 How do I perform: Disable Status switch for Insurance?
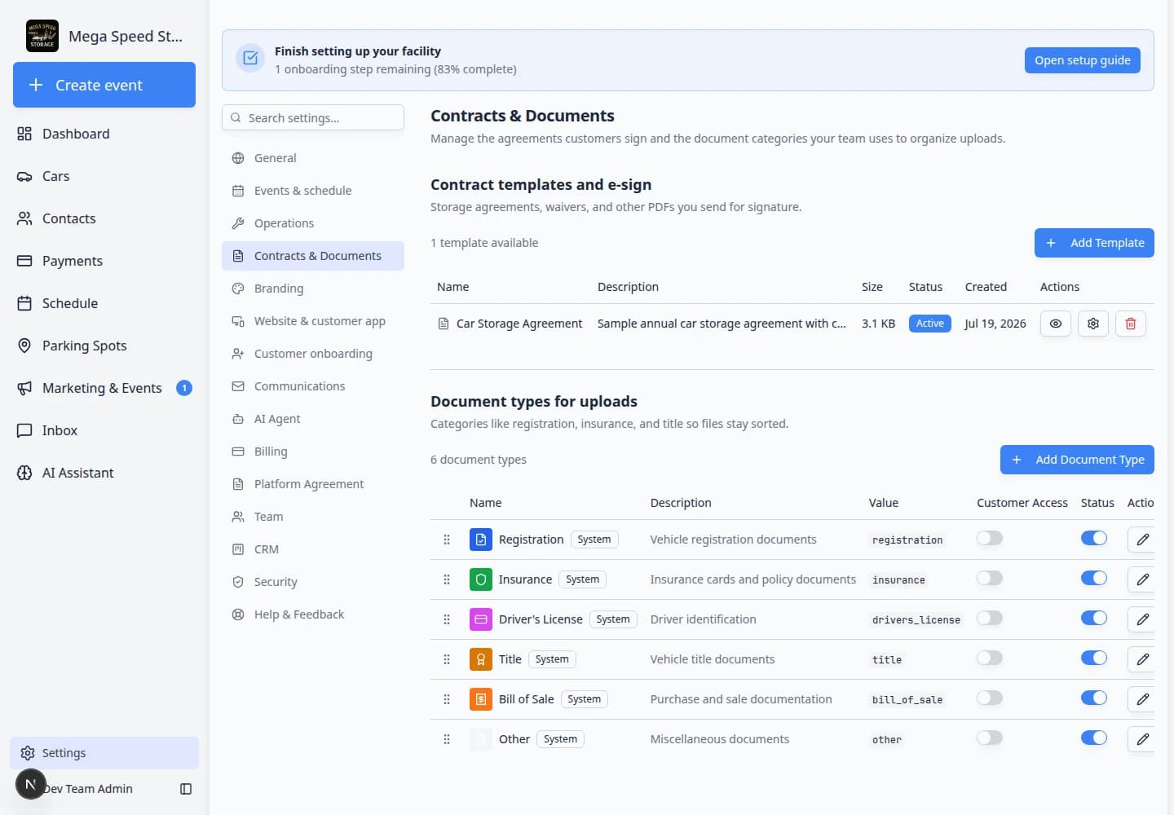(1094, 578)
